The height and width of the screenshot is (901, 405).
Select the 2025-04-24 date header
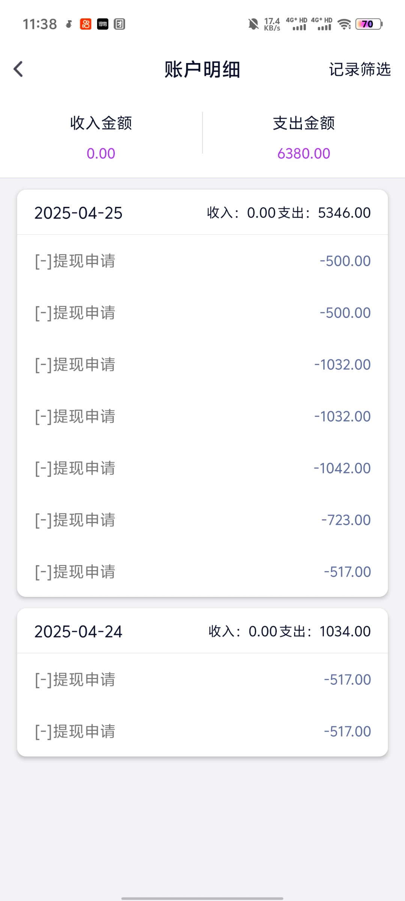coord(78,631)
